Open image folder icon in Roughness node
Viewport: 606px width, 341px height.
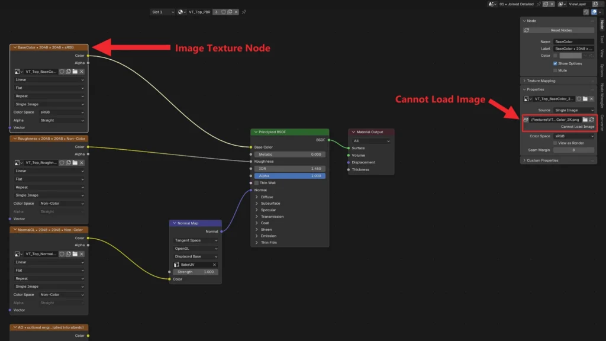tap(75, 163)
